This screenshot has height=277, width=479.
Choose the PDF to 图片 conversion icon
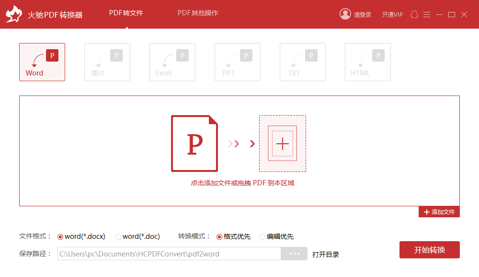[107, 62]
